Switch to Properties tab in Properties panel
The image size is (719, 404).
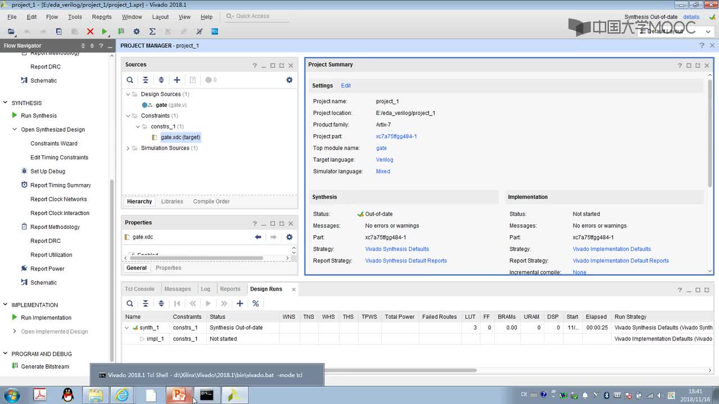[169, 268]
